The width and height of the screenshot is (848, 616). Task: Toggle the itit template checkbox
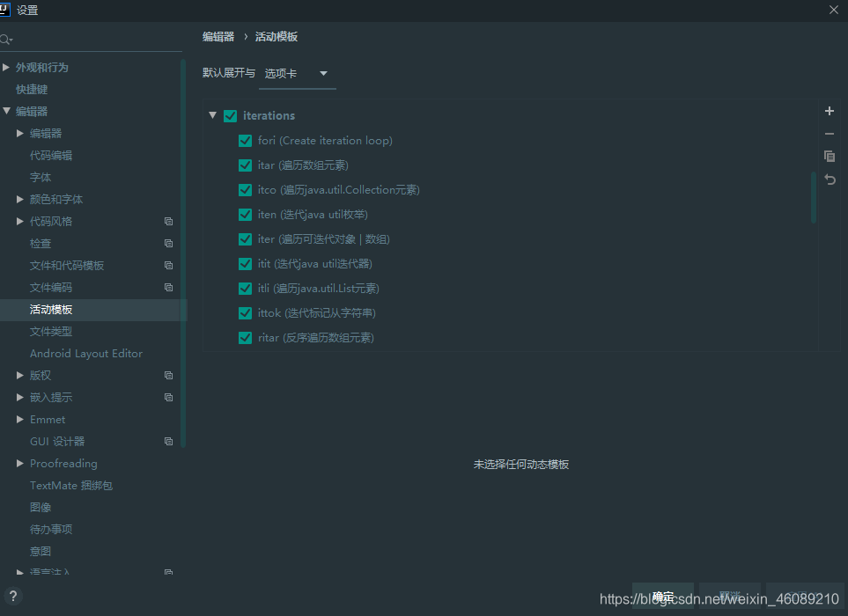(x=245, y=264)
